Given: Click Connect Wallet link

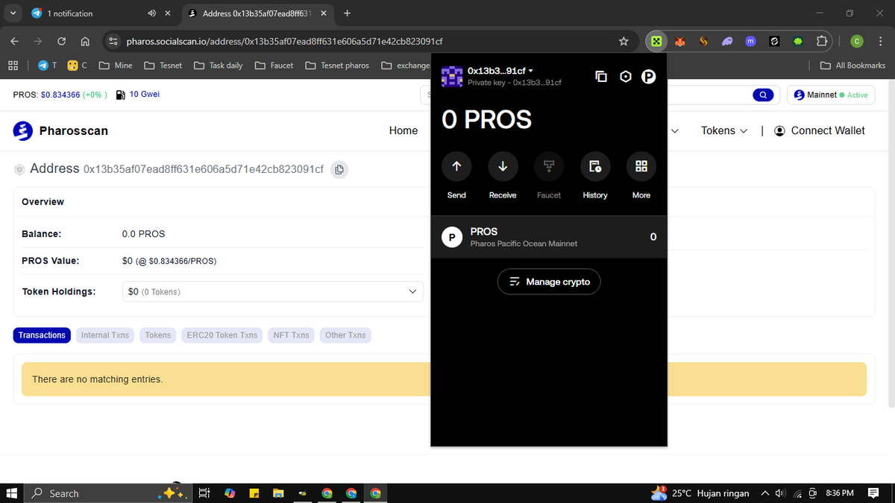Looking at the screenshot, I should (x=820, y=130).
